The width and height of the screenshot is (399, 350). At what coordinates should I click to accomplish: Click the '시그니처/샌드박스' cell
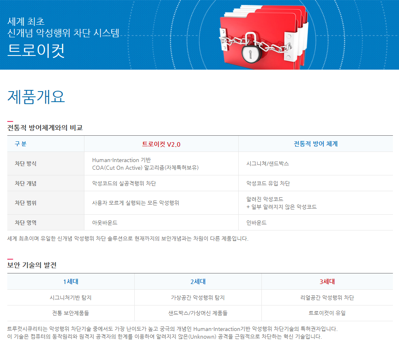267,164
